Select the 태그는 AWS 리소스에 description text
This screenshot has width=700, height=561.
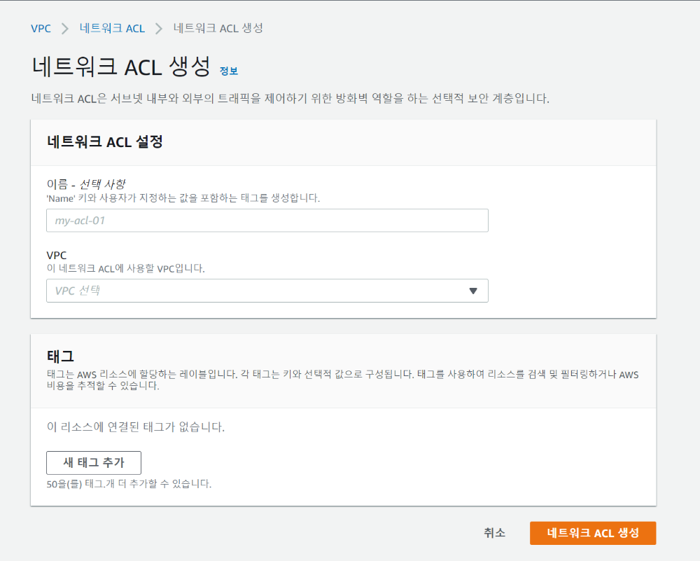tap(343, 380)
